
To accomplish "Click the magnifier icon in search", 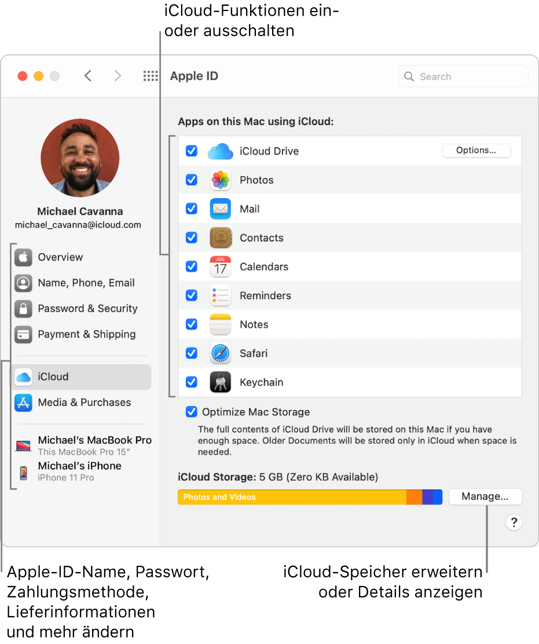I will [x=409, y=76].
